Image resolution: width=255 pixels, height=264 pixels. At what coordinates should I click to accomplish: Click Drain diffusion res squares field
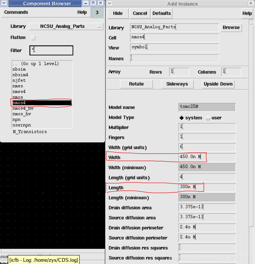[x=207, y=248]
